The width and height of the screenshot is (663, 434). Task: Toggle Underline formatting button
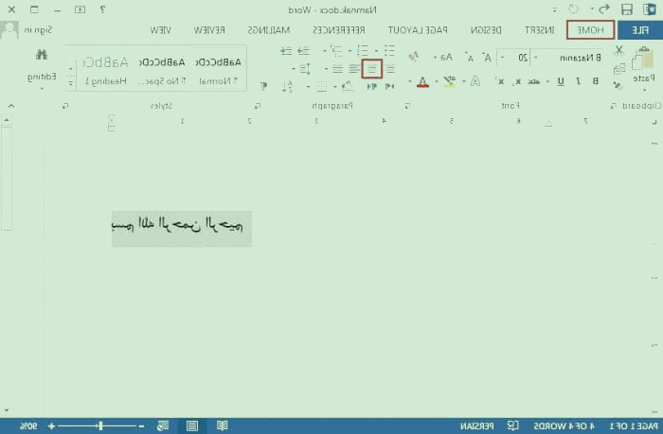pyautogui.click(x=561, y=81)
